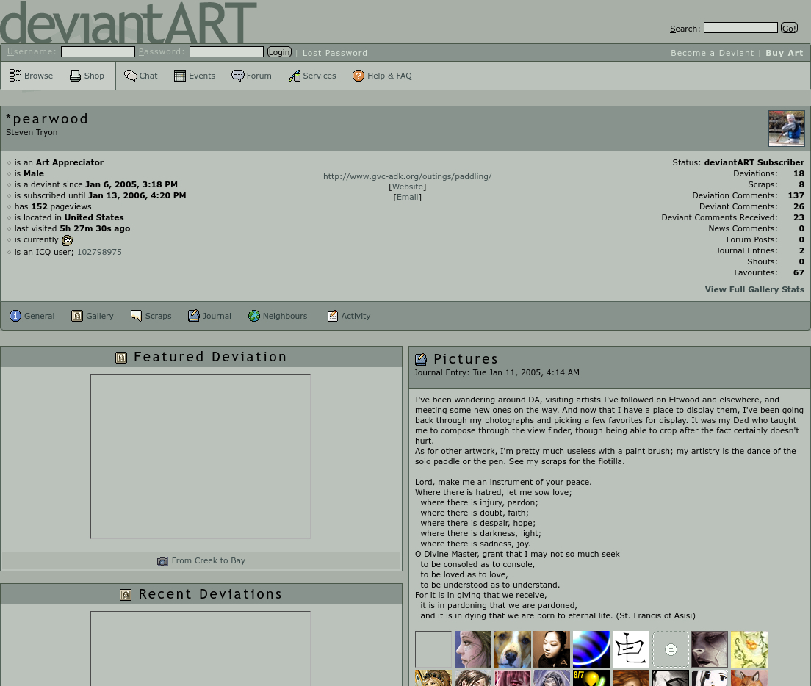811x686 pixels.
Task: Open the Shop printer icon
Action: tap(75, 76)
